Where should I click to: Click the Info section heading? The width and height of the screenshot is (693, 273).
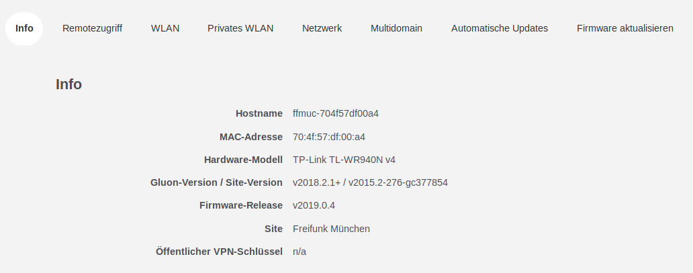point(68,85)
